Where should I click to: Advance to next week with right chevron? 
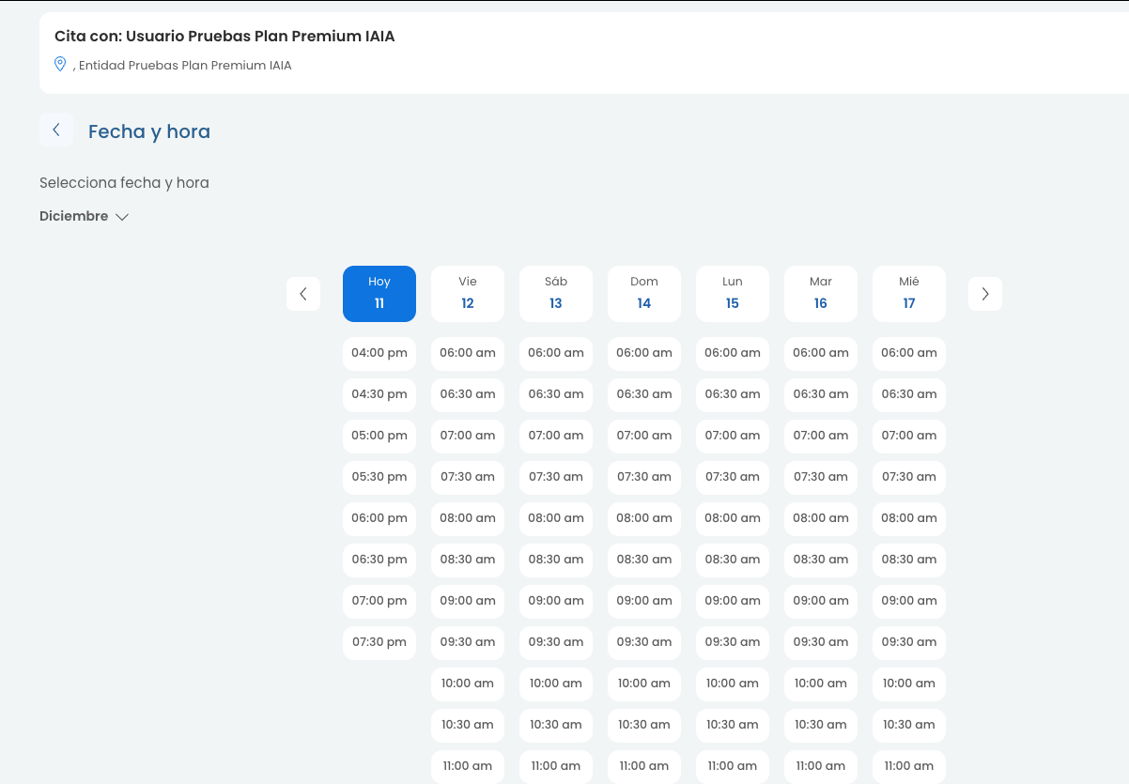(x=984, y=294)
